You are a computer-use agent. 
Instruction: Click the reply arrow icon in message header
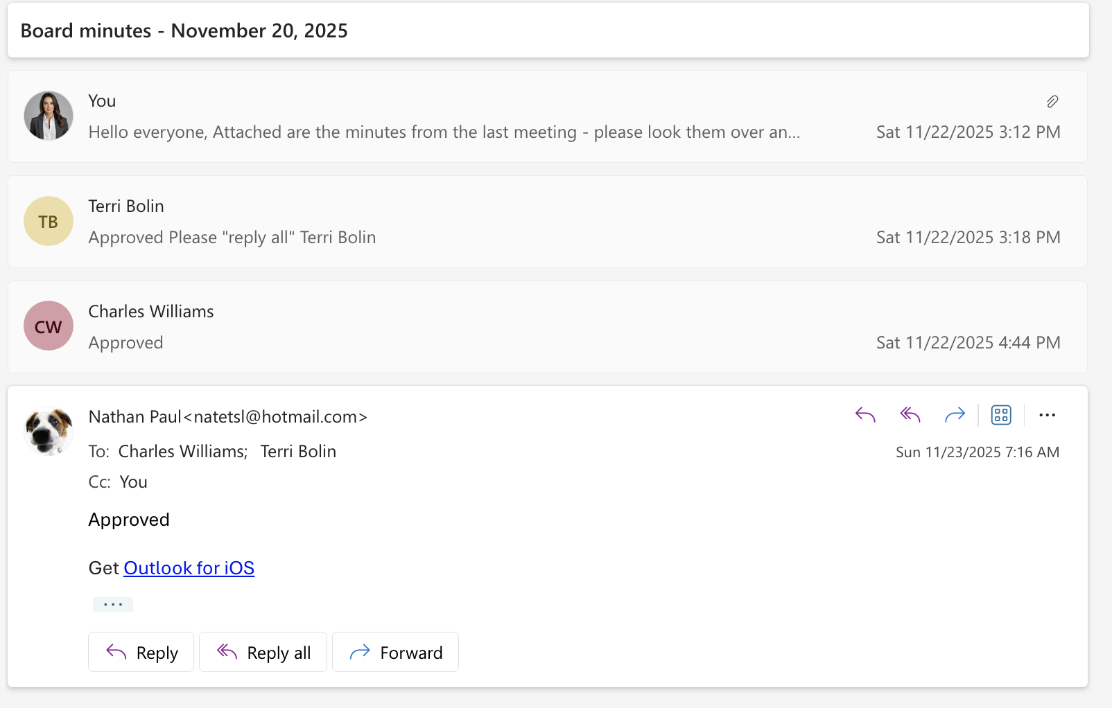pyautogui.click(x=865, y=415)
